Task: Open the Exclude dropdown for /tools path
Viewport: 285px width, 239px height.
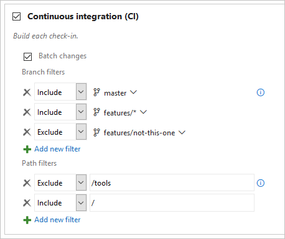Action: (81, 183)
